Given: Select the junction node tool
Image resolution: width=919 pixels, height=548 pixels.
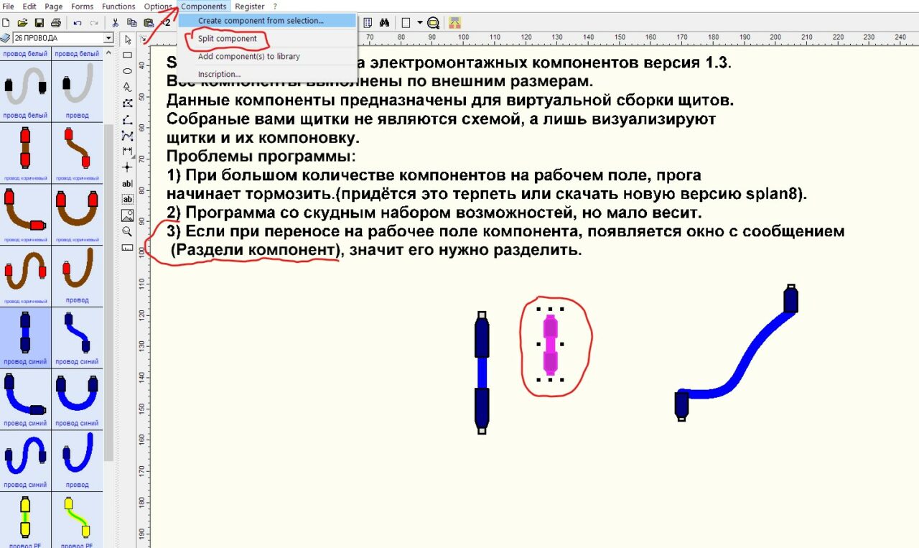Looking at the screenshot, I should click(128, 167).
